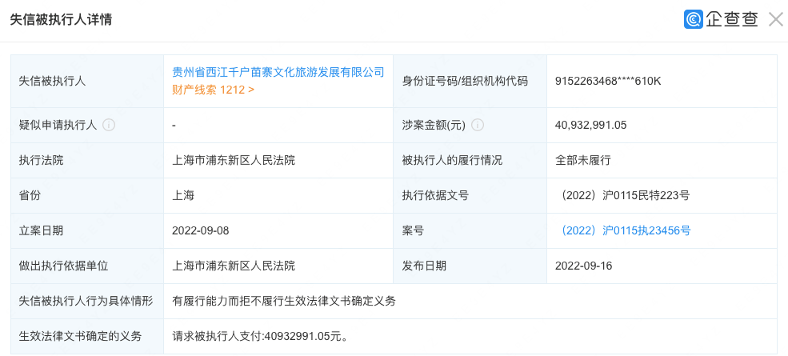Click the filing date 2022-09-08

(201, 230)
